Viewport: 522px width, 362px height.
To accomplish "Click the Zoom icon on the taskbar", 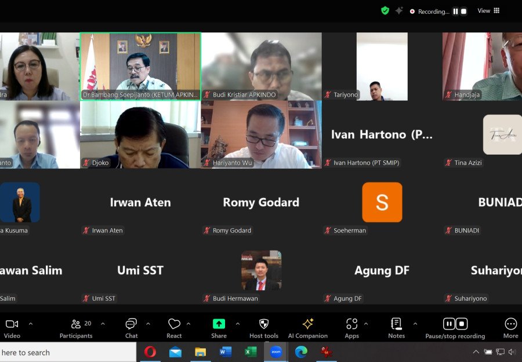I will (x=275, y=352).
